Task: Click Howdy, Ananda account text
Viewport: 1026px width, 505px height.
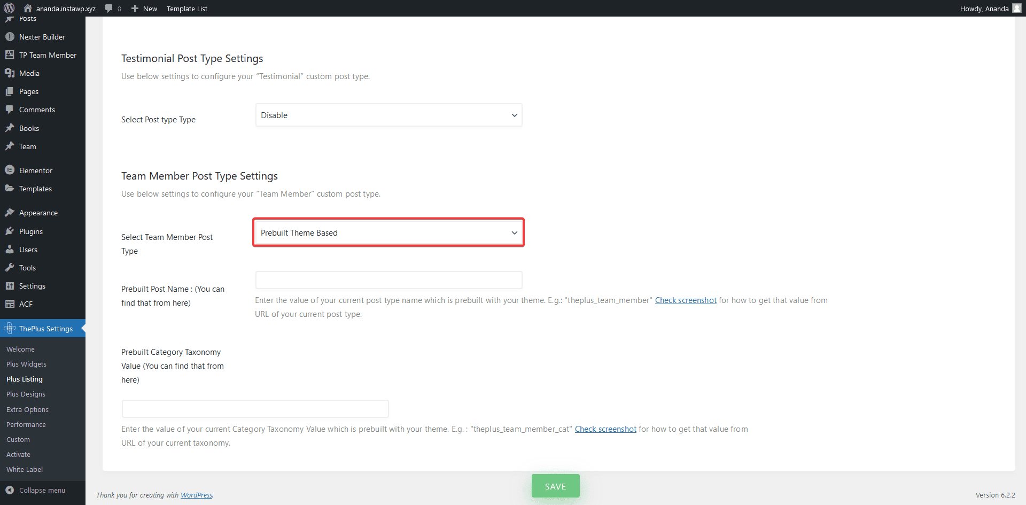Action: pyautogui.click(x=984, y=9)
